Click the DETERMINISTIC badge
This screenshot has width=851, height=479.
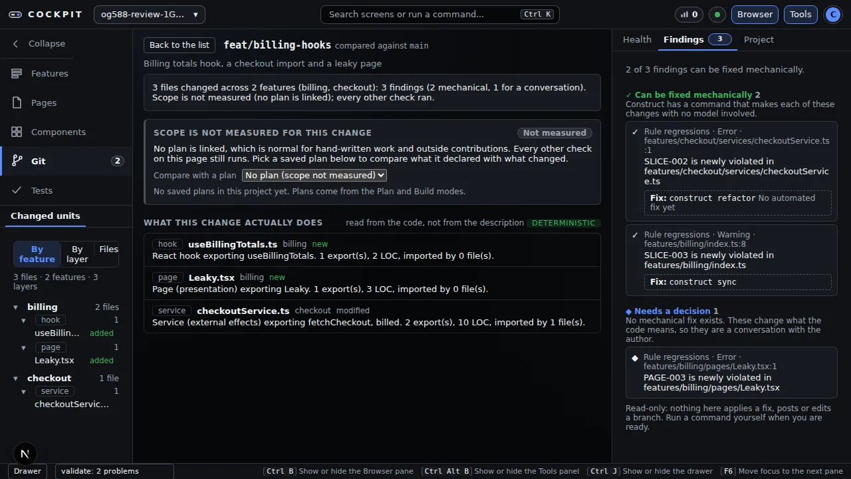point(564,223)
